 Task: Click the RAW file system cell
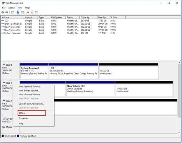pyautogui.click(x=54, y=24)
